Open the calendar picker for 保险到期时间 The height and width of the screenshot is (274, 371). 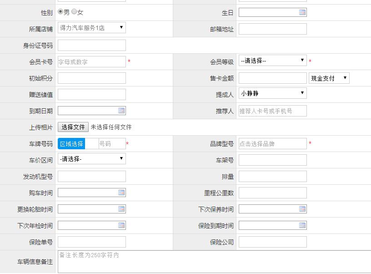tap(302, 225)
